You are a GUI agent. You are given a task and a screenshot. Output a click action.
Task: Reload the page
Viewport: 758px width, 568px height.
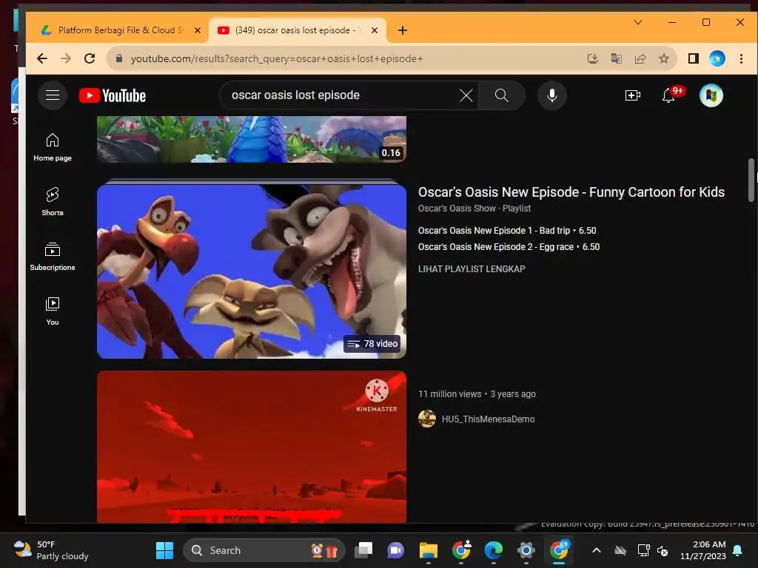click(x=90, y=58)
